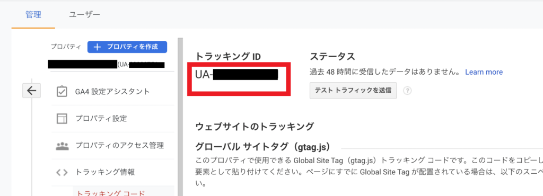The width and height of the screenshot is (543, 196).
Task: Click the プロパティのアクセス管理 people icon
Action: (x=62, y=146)
